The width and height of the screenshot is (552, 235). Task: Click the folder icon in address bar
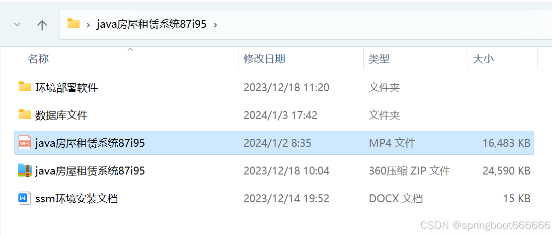click(73, 23)
